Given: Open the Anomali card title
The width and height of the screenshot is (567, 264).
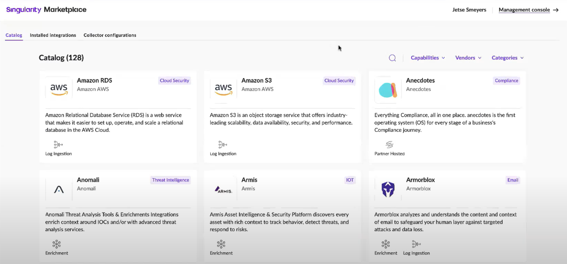Looking at the screenshot, I should [88, 180].
